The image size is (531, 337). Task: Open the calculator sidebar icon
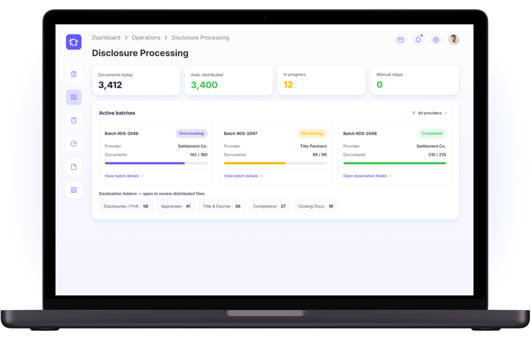click(x=73, y=120)
